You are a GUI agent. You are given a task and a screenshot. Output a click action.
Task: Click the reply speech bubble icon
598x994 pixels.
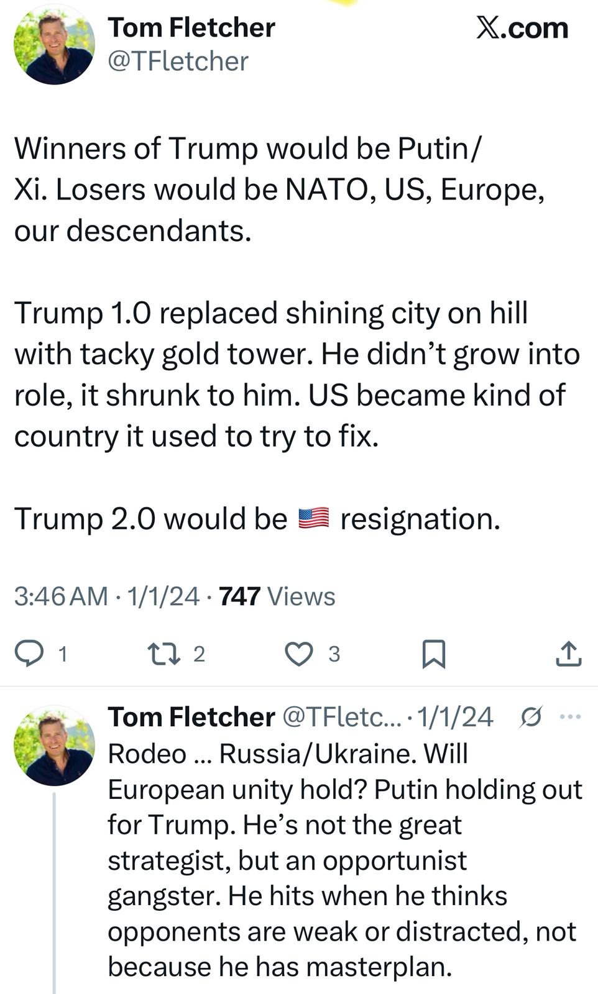coord(29,654)
